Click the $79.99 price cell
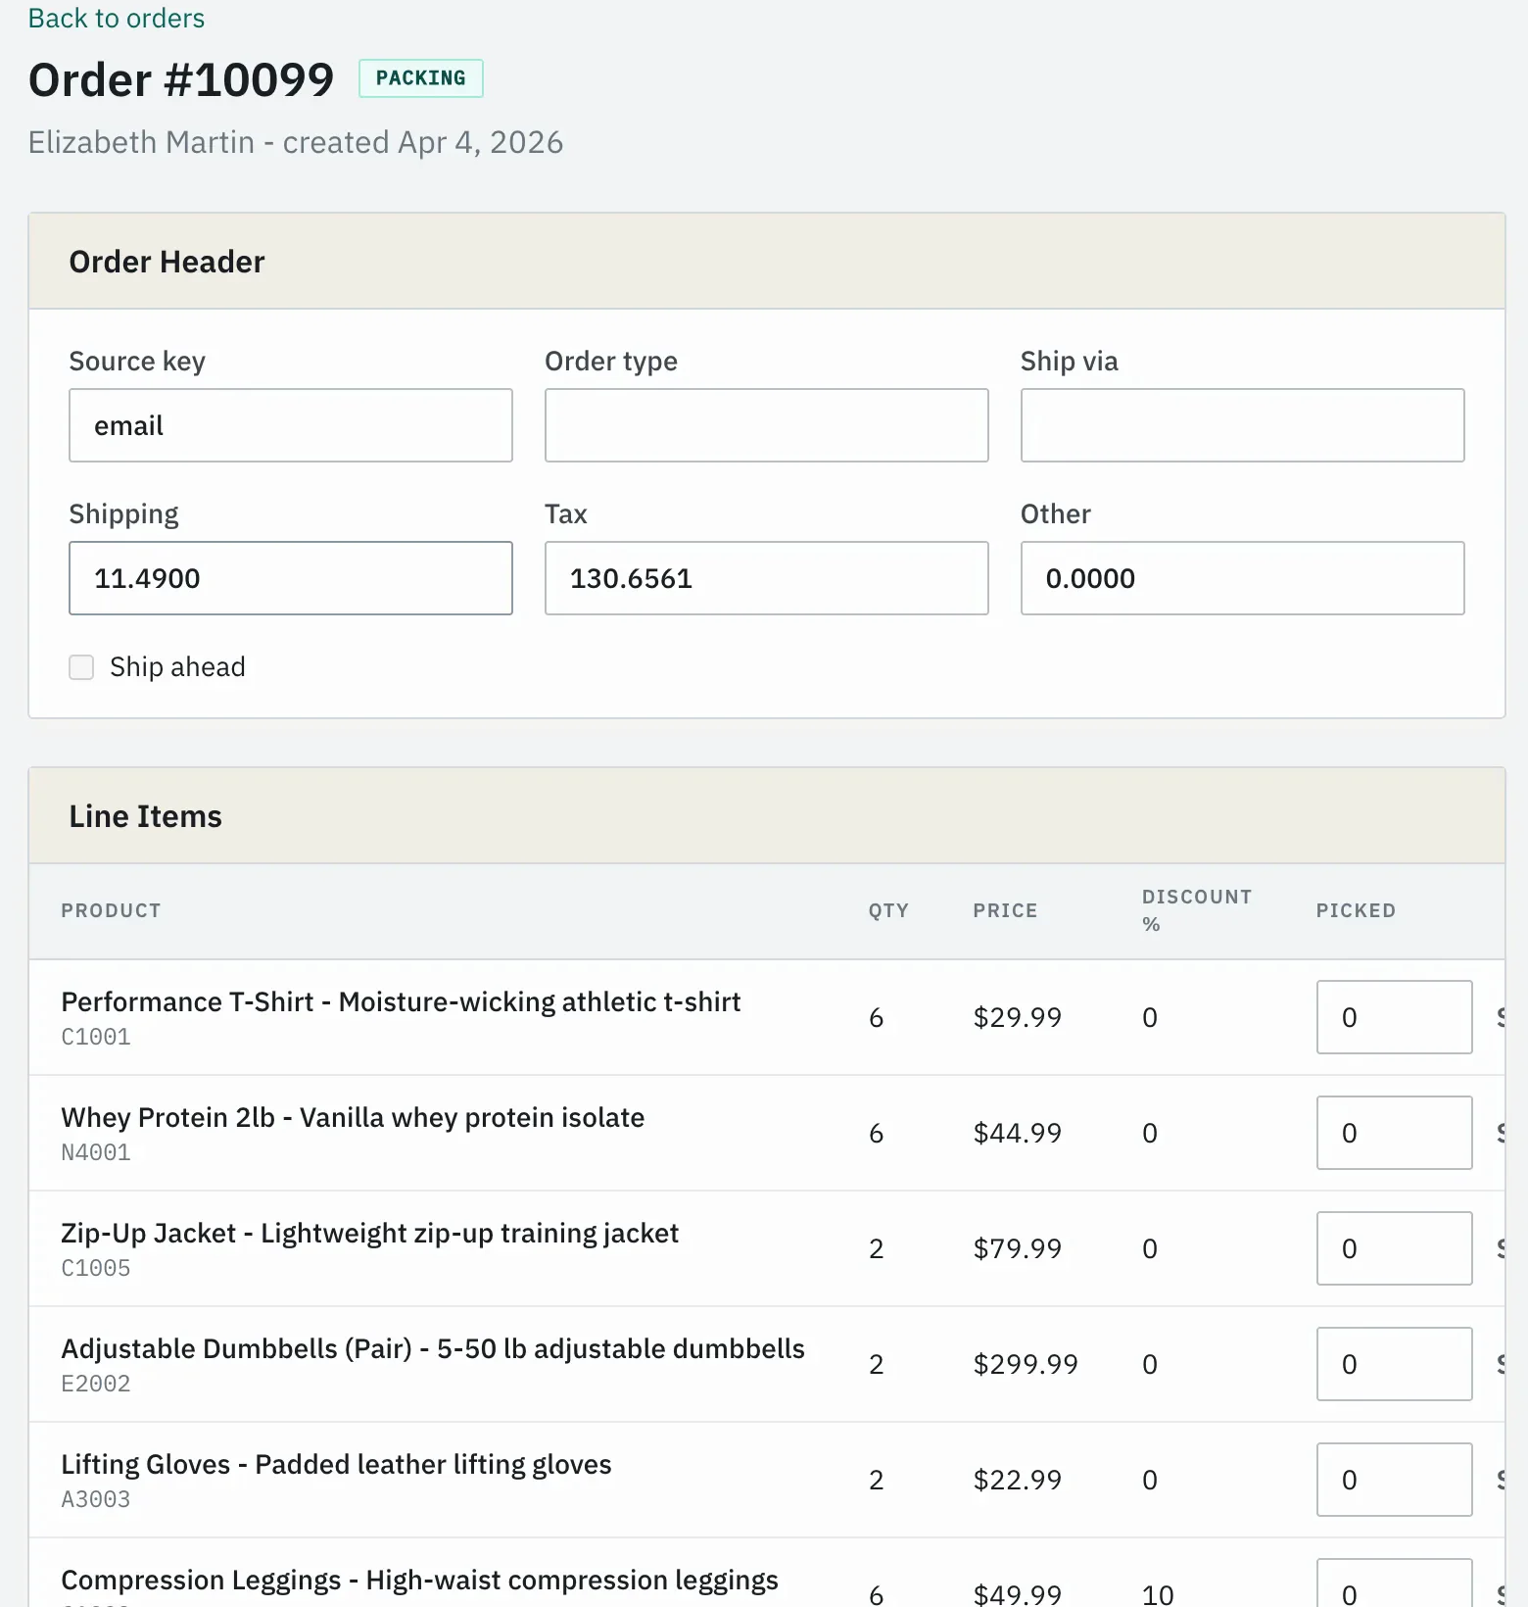1528x1607 pixels. pos(1018,1248)
